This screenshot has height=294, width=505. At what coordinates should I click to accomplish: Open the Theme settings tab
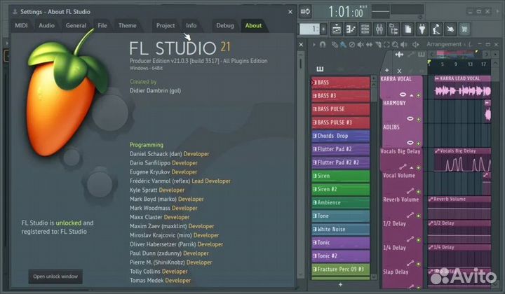pos(127,25)
